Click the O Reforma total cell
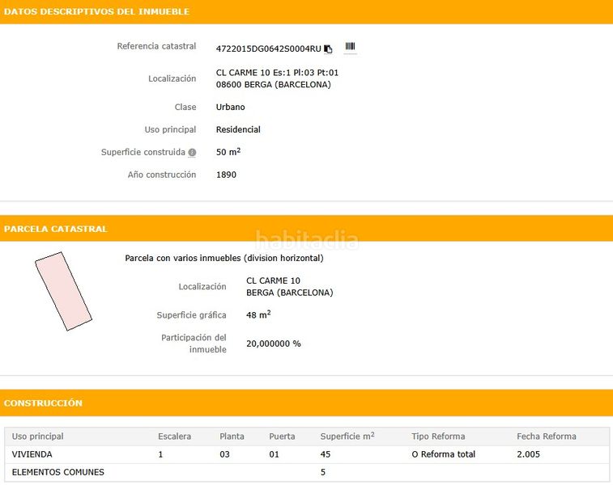Image resolution: width=613 pixels, height=485 pixels. (x=443, y=454)
